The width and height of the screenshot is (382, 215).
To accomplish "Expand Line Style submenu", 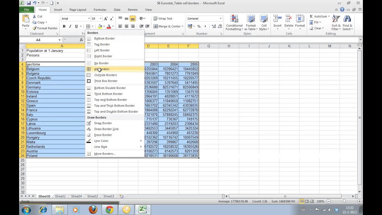I will [114, 147].
